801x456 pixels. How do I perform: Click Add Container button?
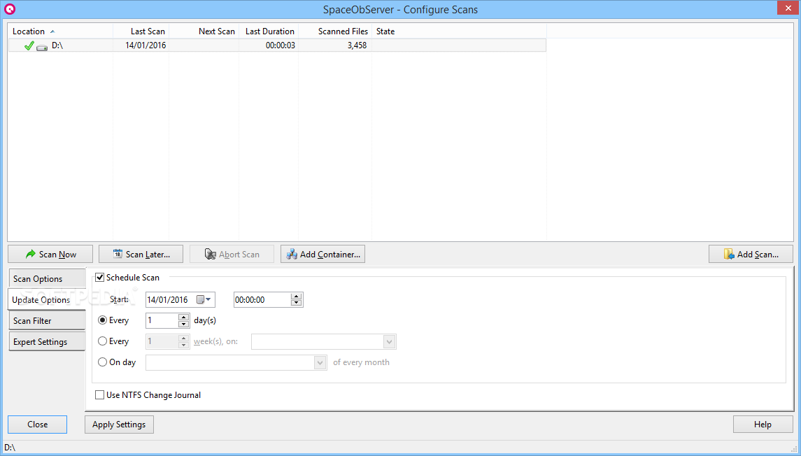322,255
